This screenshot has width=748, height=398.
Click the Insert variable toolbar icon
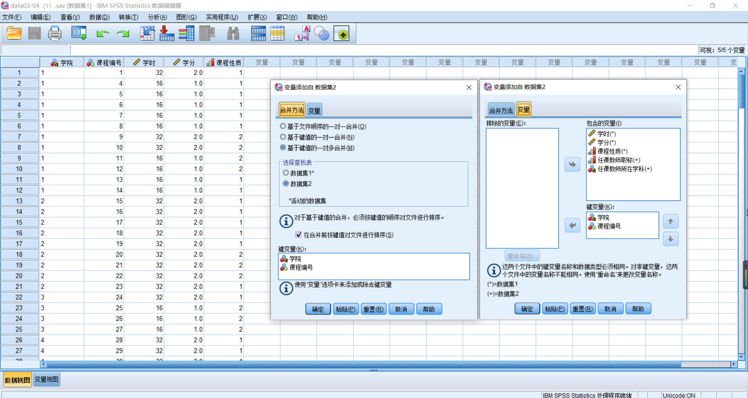click(x=277, y=33)
